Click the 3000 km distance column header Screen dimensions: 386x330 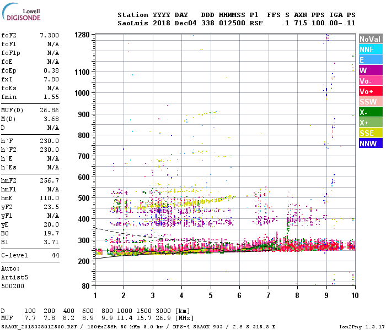coord(163,311)
